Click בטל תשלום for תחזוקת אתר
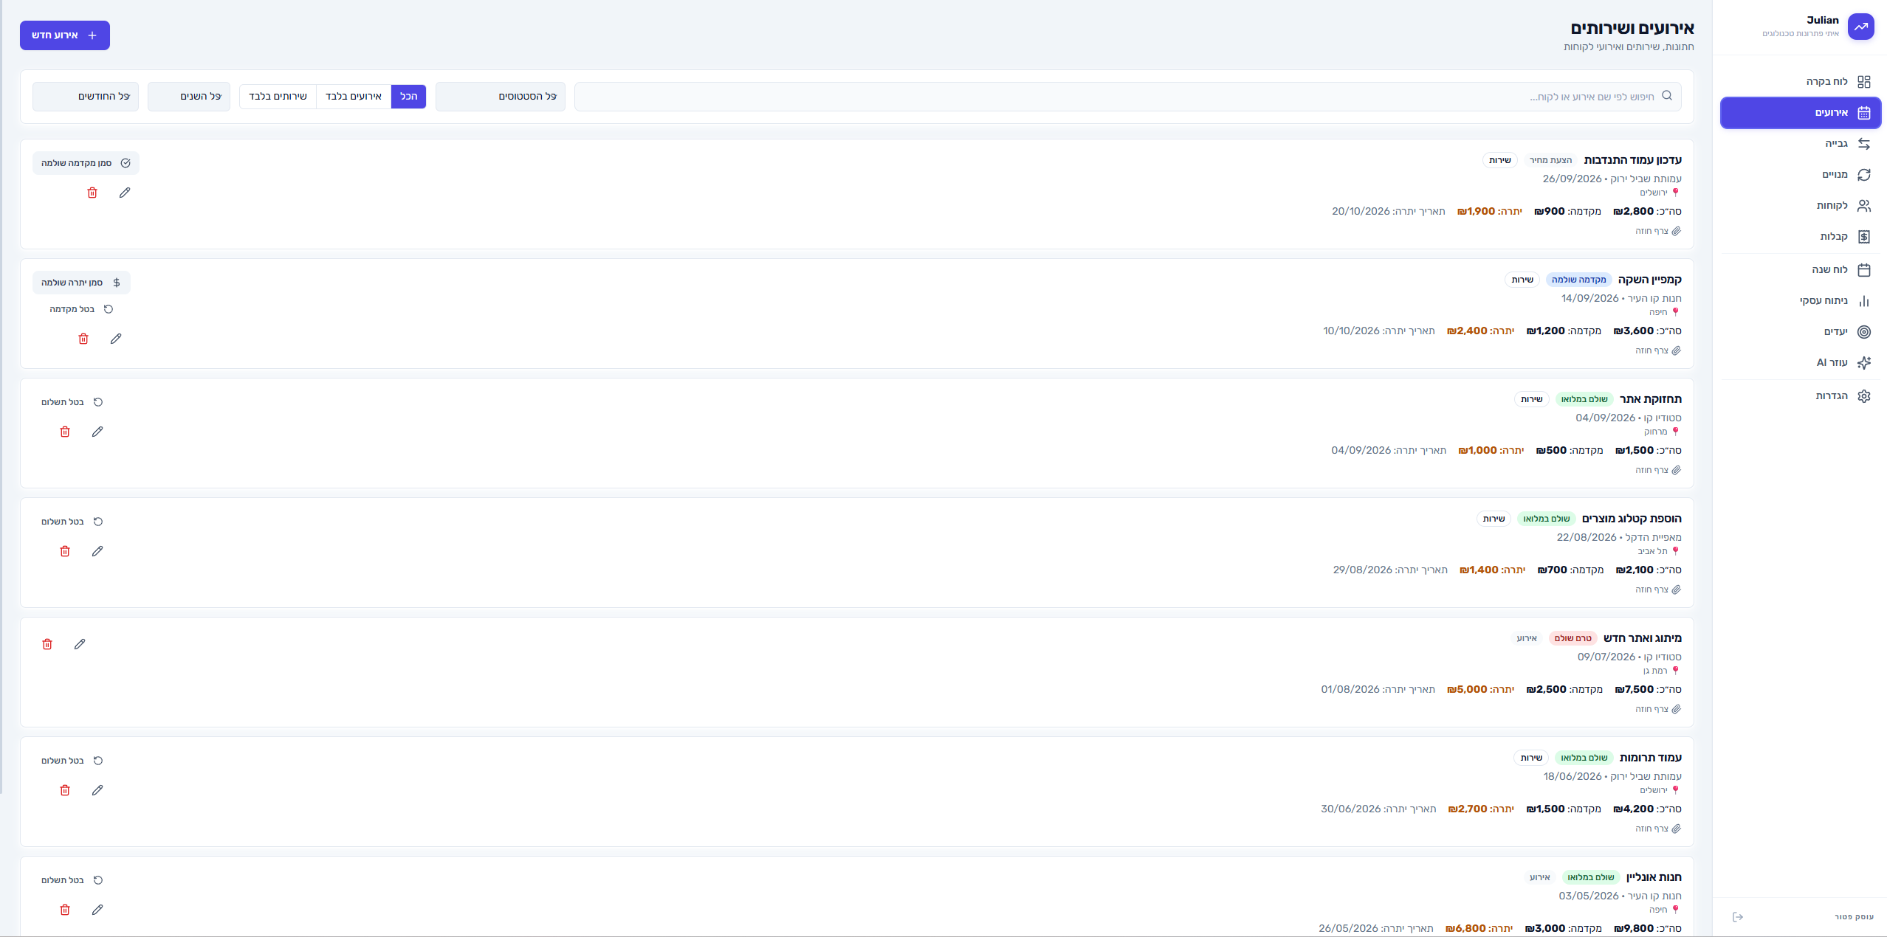Viewport: 1887px width, 937px height. coord(72,402)
